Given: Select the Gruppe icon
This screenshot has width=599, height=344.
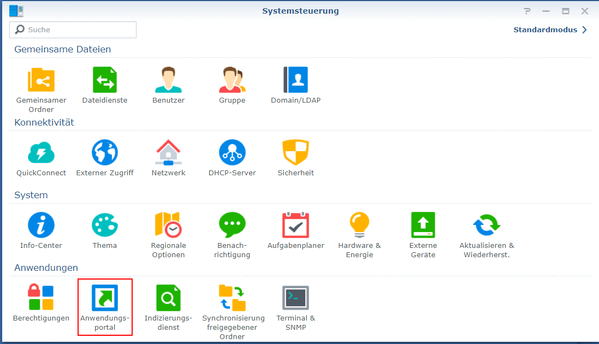Looking at the screenshot, I should tap(232, 80).
